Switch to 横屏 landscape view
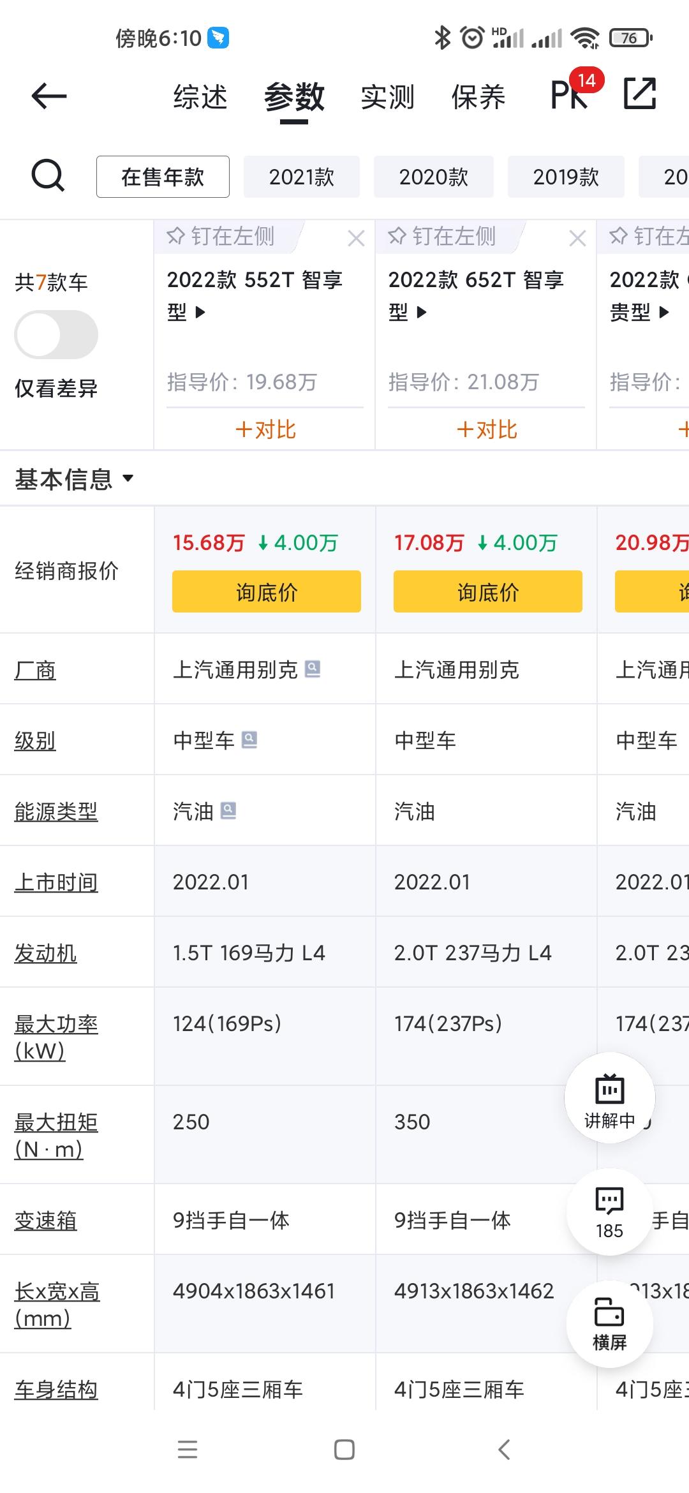 tap(610, 1324)
